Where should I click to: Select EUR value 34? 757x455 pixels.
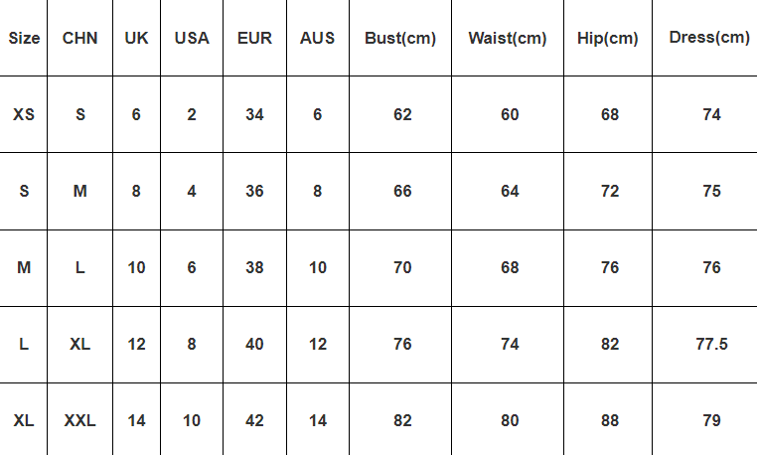coord(254,114)
